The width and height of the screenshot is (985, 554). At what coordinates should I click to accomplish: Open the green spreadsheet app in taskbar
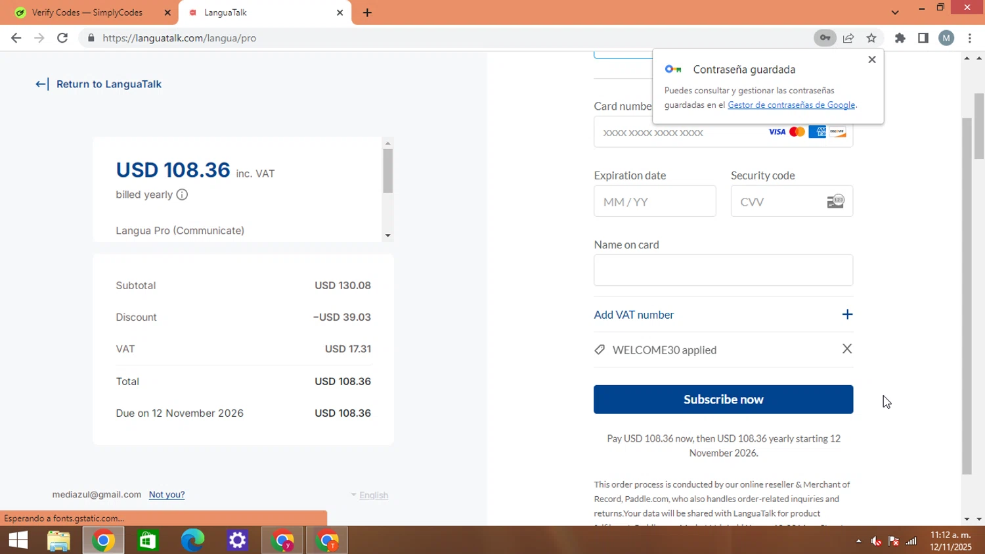point(148,540)
